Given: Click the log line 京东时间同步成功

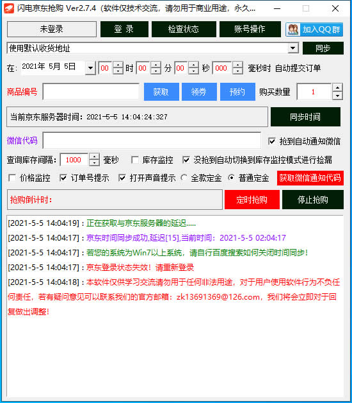Looking at the screenshot, I should coord(186,238).
